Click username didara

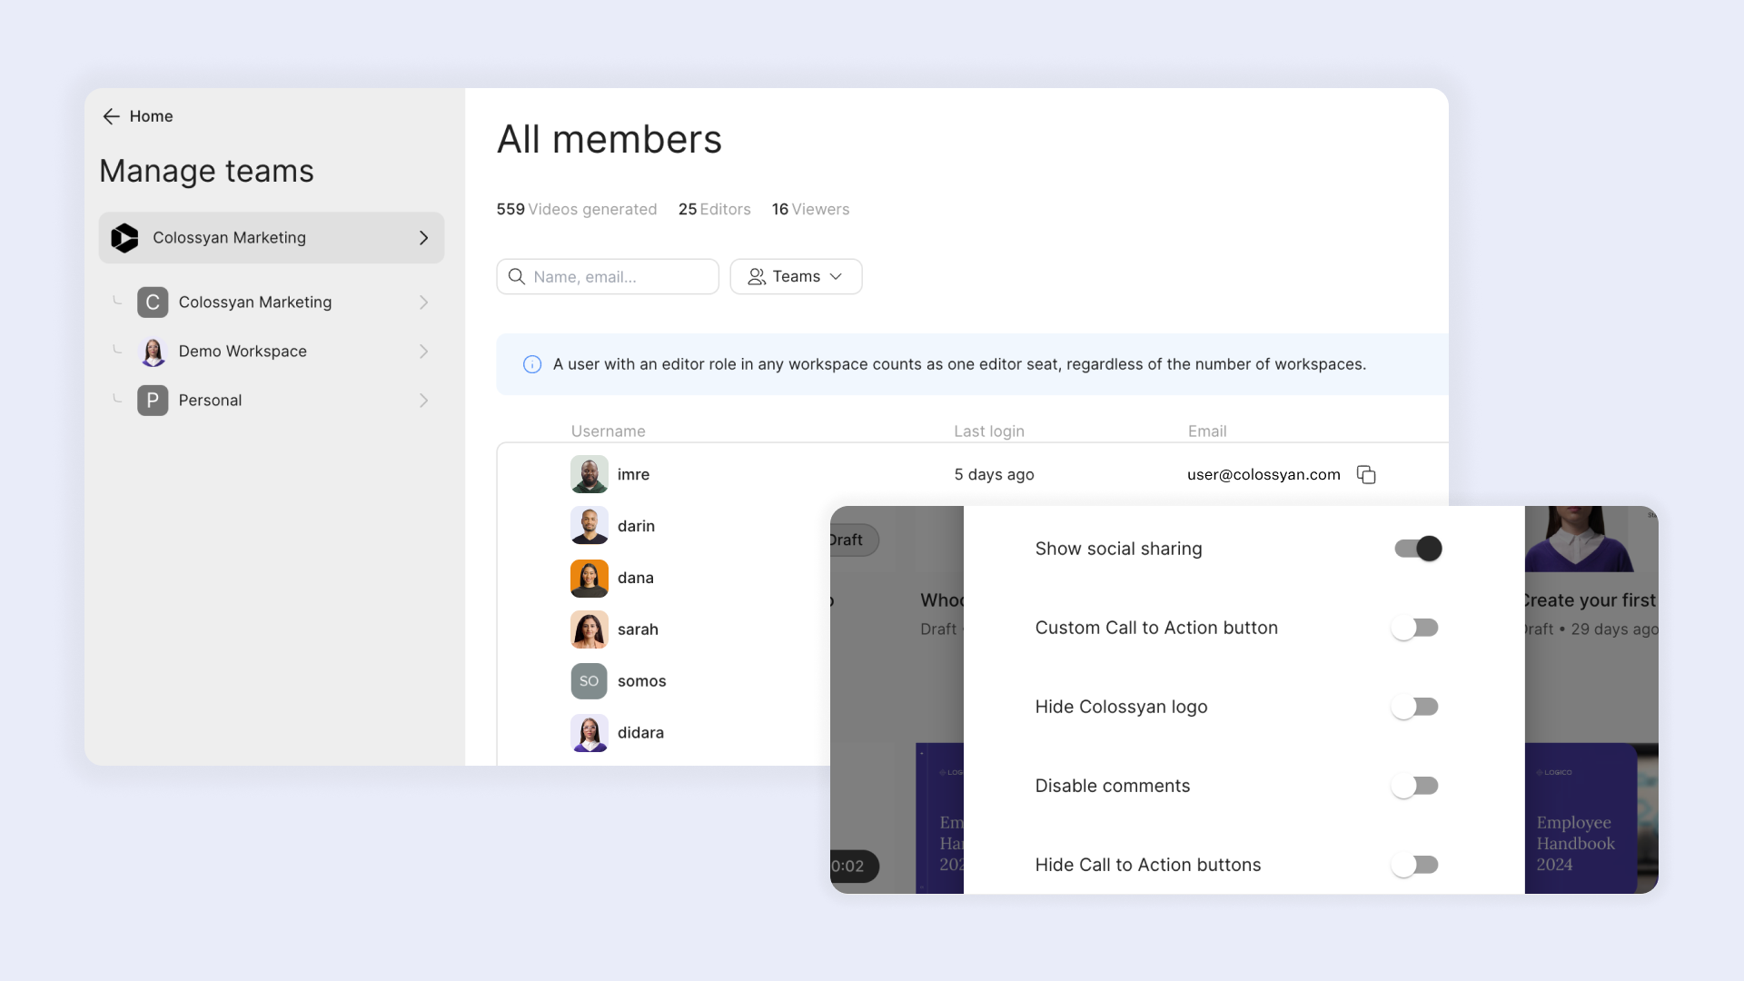pos(640,733)
